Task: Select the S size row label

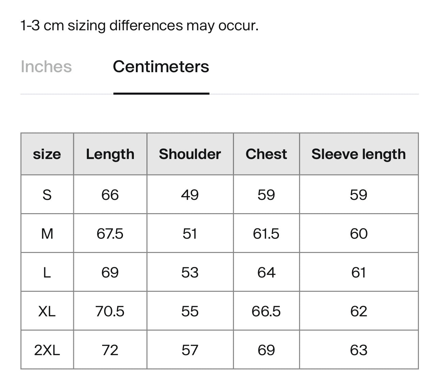Action: click(47, 195)
